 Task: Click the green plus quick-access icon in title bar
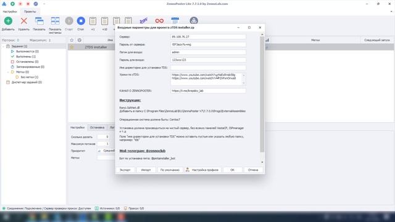pos(12,4)
